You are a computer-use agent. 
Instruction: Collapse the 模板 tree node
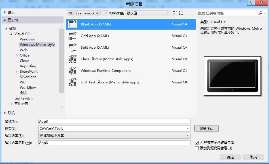click(6, 29)
